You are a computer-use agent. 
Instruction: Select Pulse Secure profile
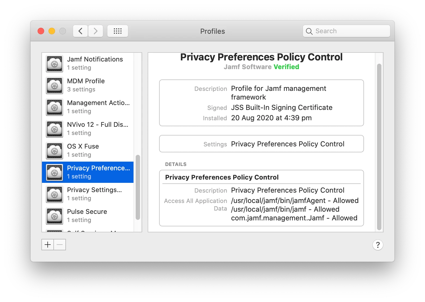click(x=88, y=216)
